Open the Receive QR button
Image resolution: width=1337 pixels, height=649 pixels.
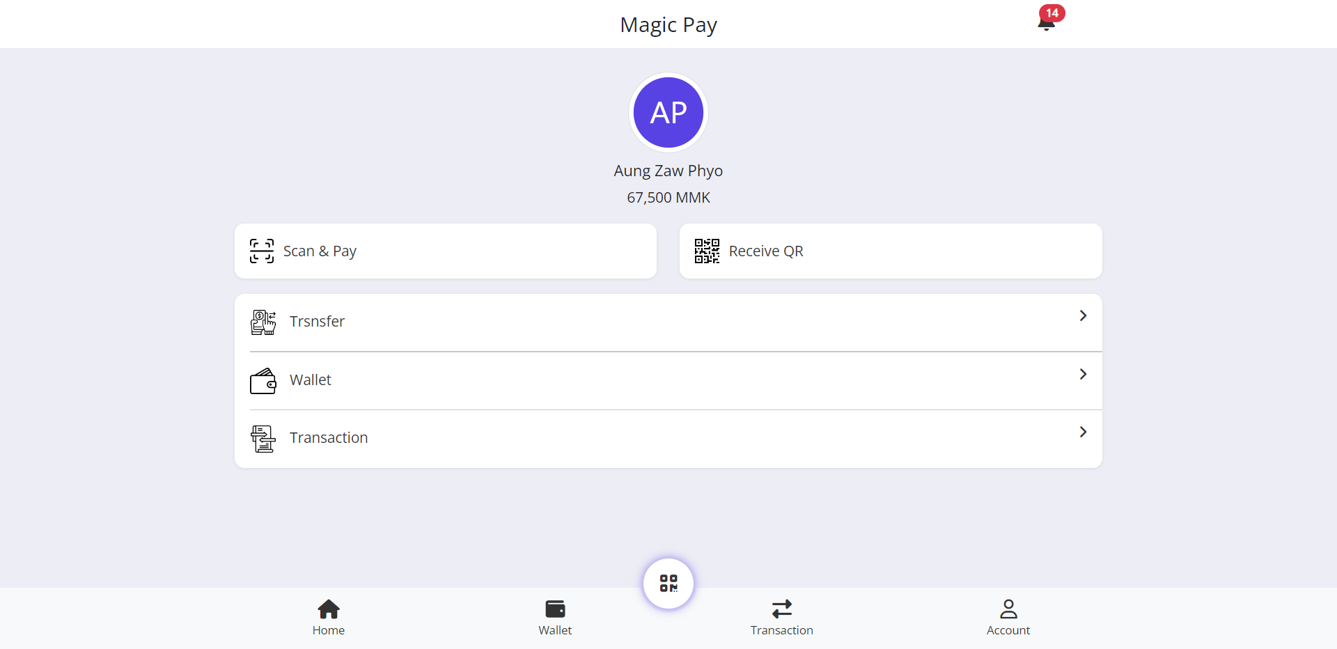891,251
